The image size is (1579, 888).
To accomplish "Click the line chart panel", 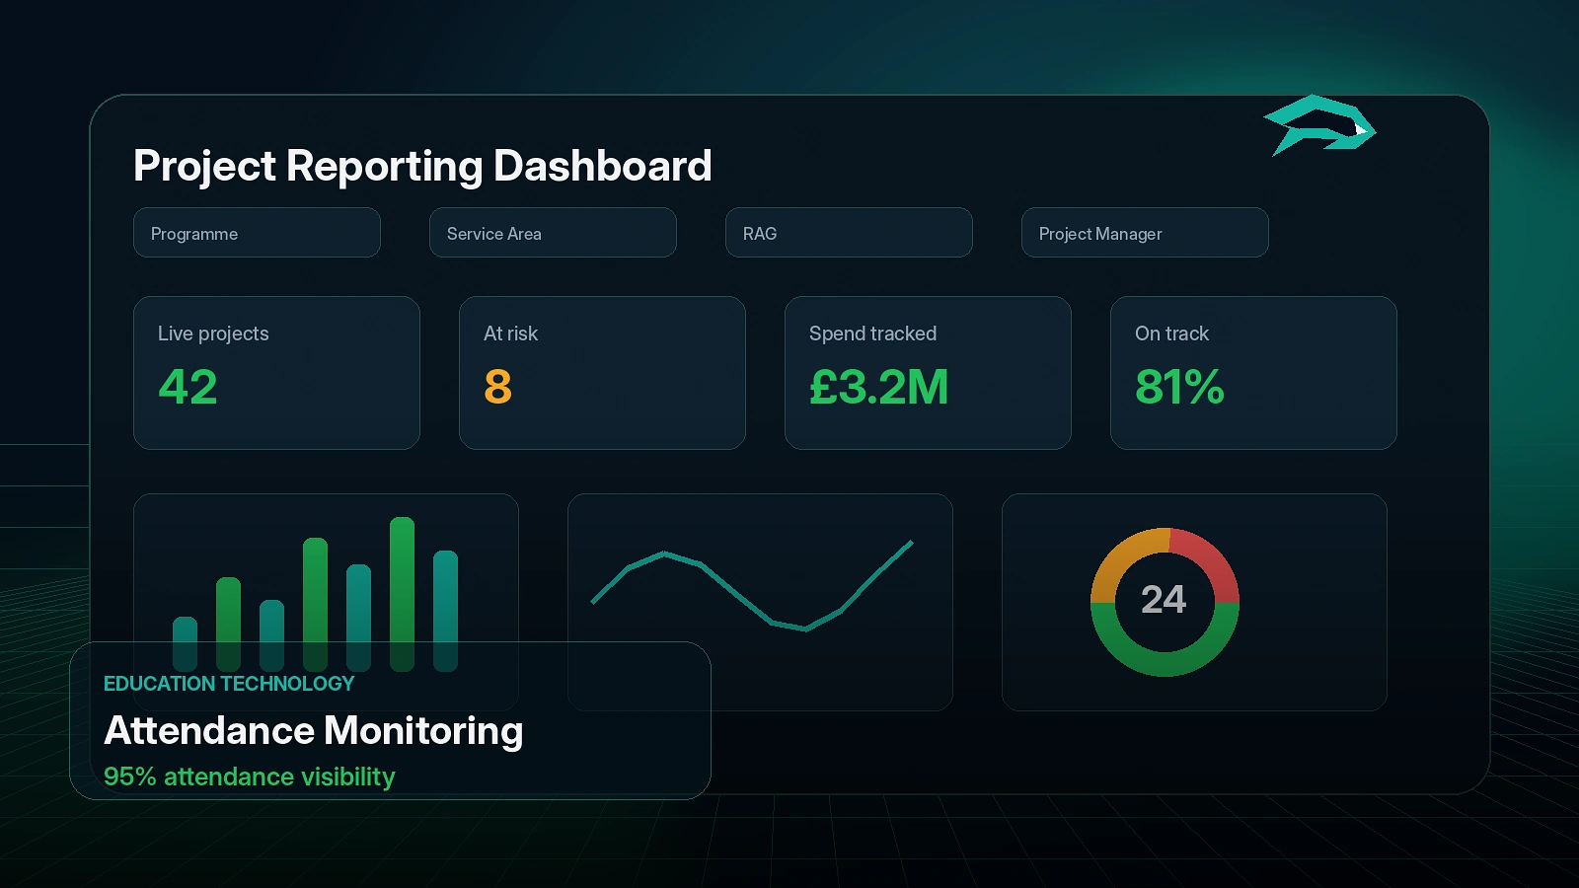I will 760,602.
